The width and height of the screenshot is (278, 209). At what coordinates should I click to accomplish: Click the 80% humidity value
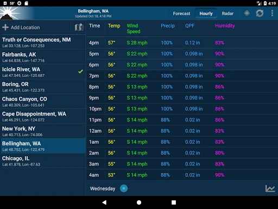coord(219,153)
